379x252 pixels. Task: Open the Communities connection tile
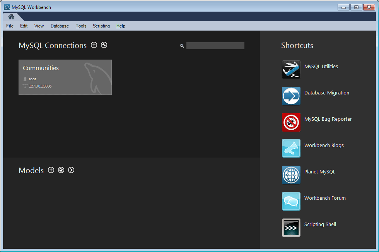click(x=65, y=77)
